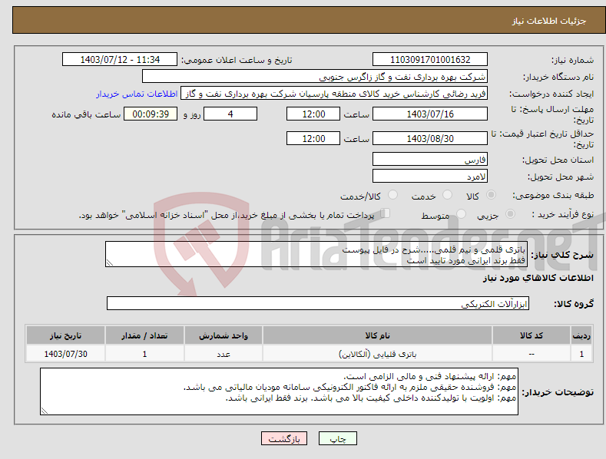Screen dimensions: 606x459
Task: Click the delivery city field لامرد
Action: click(430, 177)
